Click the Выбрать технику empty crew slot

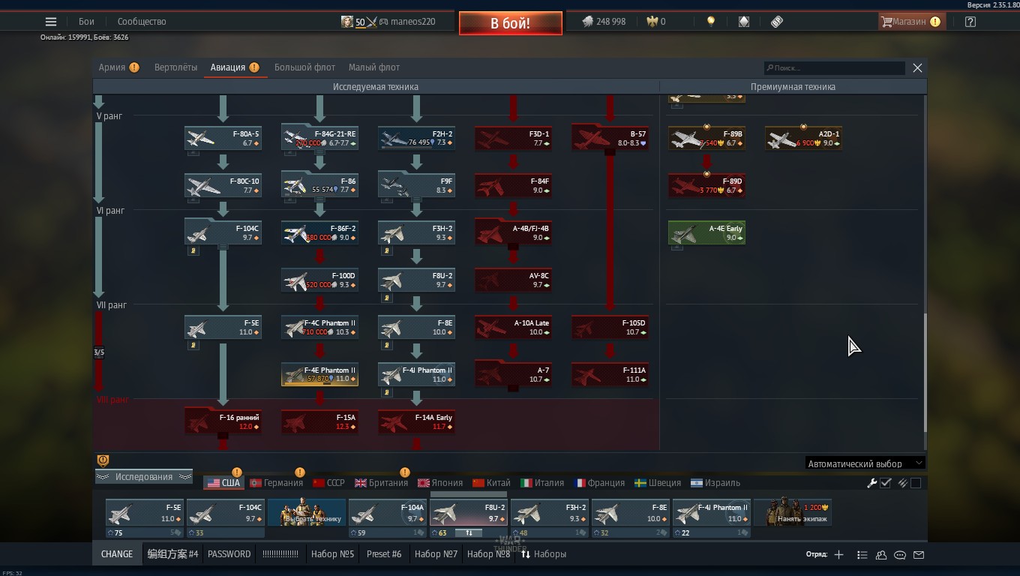coord(307,512)
